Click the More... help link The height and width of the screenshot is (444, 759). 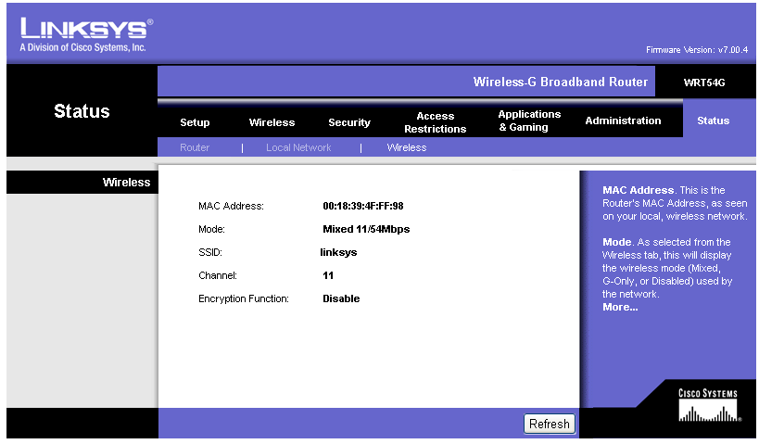coord(620,307)
